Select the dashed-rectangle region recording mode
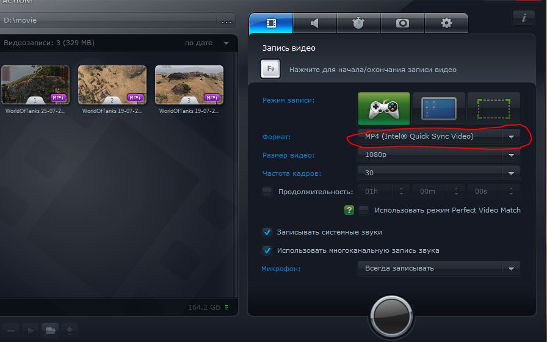547x342 pixels. (493, 109)
